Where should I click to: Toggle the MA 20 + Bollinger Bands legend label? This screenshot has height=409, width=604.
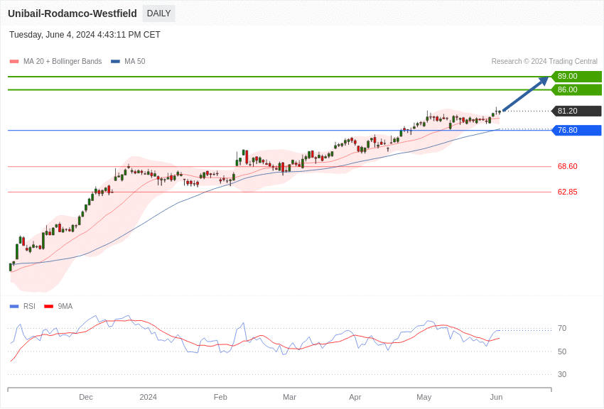(63, 62)
